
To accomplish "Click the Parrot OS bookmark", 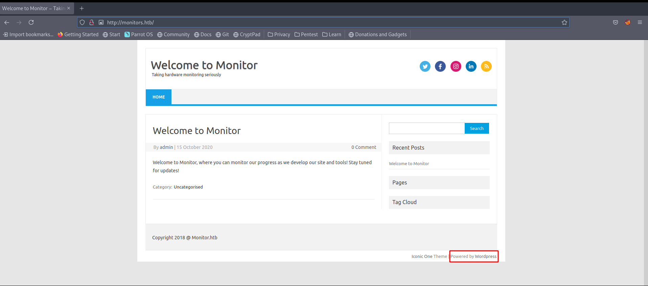I will point(139,35).
